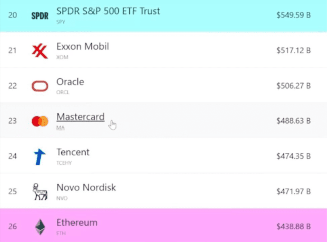Click the ORCL ticker symbol
Screen dimensions: 327x242
pos(63,93)
